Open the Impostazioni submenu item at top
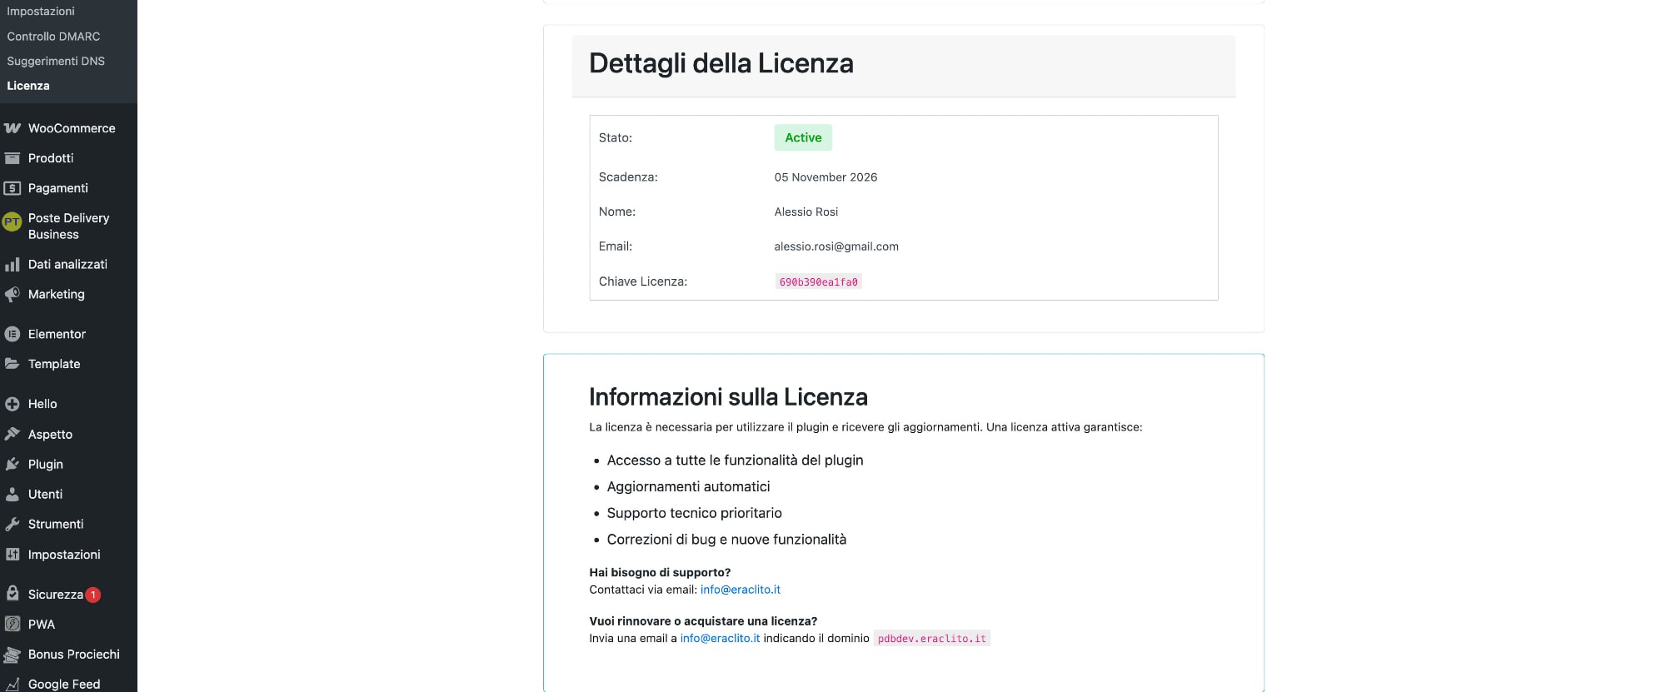 click(41, 12)
